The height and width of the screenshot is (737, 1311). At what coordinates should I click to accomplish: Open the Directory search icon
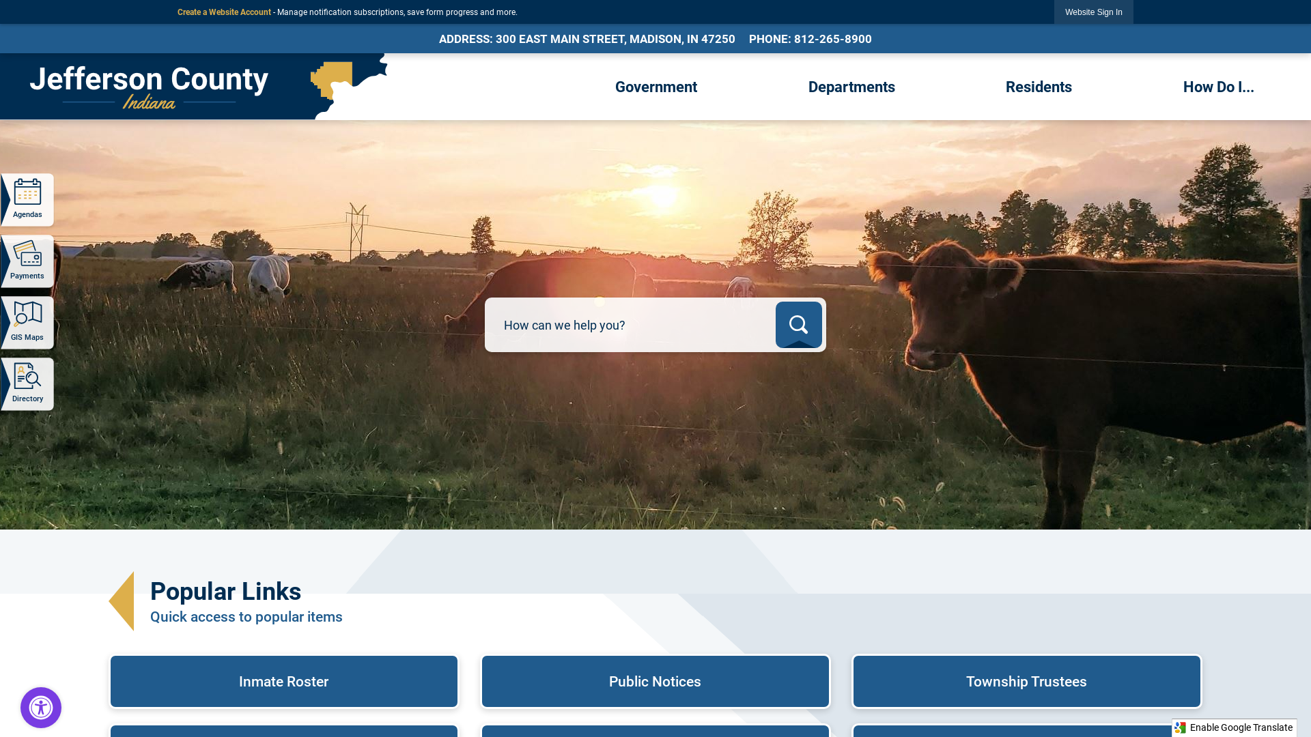pyautogui.click(x=27, y=384)
